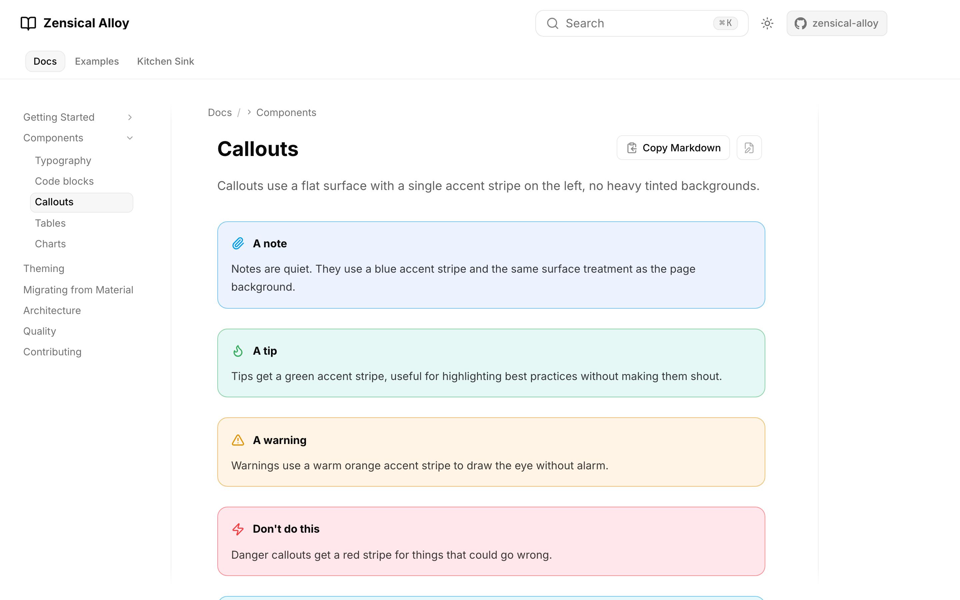Open the Kitchen Sink tab
The height and width of the screenshot is (600, 960).
(x=165, y=62)
